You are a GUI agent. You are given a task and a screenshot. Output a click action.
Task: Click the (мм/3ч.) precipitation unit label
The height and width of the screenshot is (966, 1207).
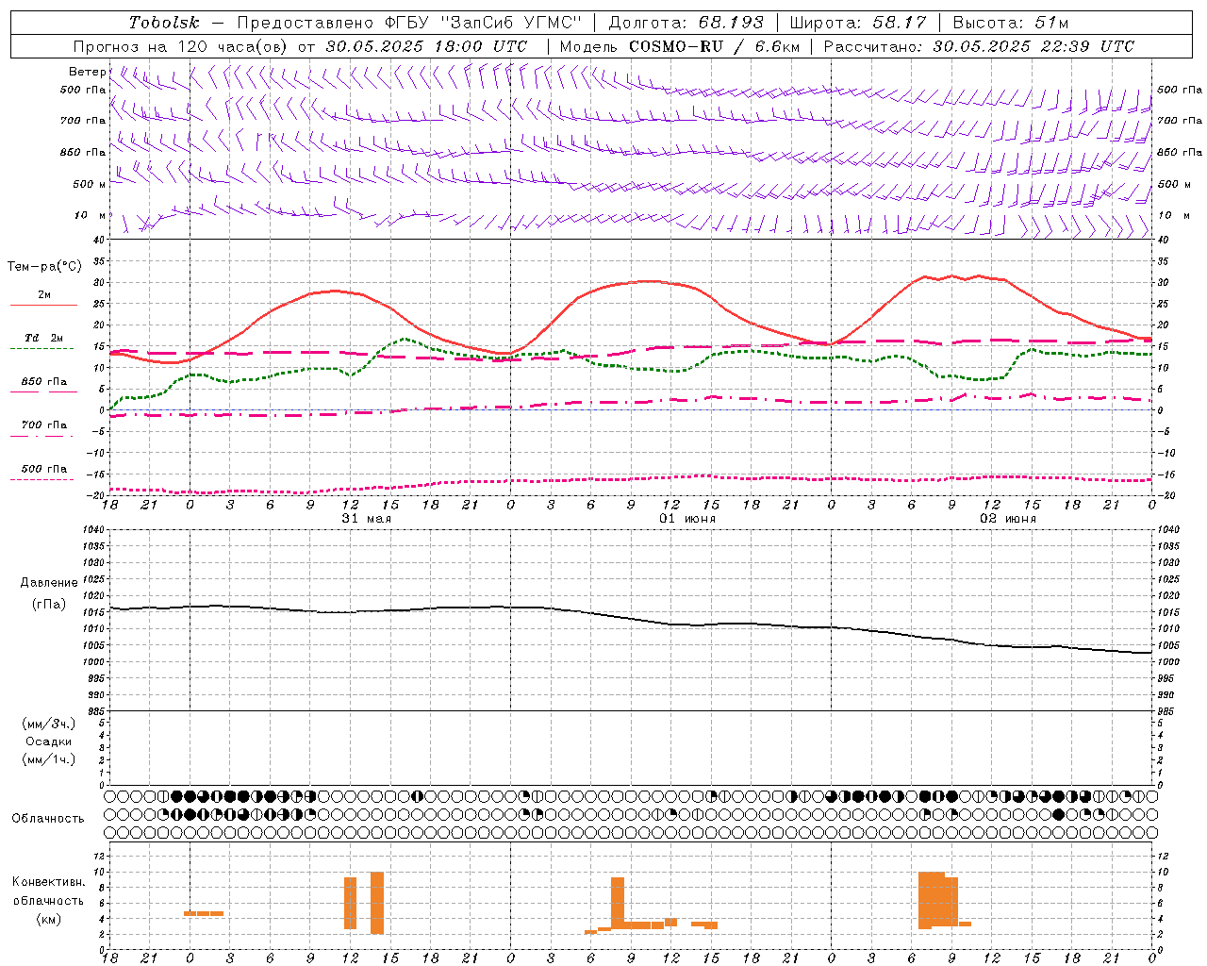click(49, 724)
